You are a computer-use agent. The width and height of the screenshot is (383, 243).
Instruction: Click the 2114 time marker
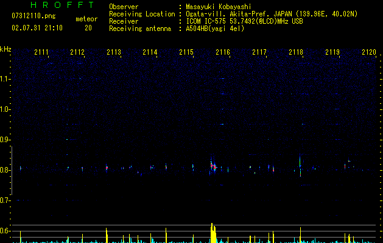tap(150, 52)
